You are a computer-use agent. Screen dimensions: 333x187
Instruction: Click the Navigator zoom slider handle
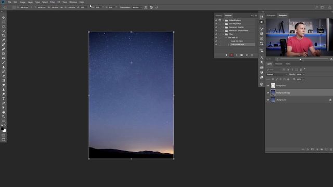tap(300, 60)
